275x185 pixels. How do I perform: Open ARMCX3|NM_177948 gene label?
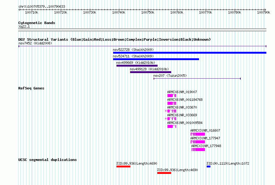click(206, 146)
